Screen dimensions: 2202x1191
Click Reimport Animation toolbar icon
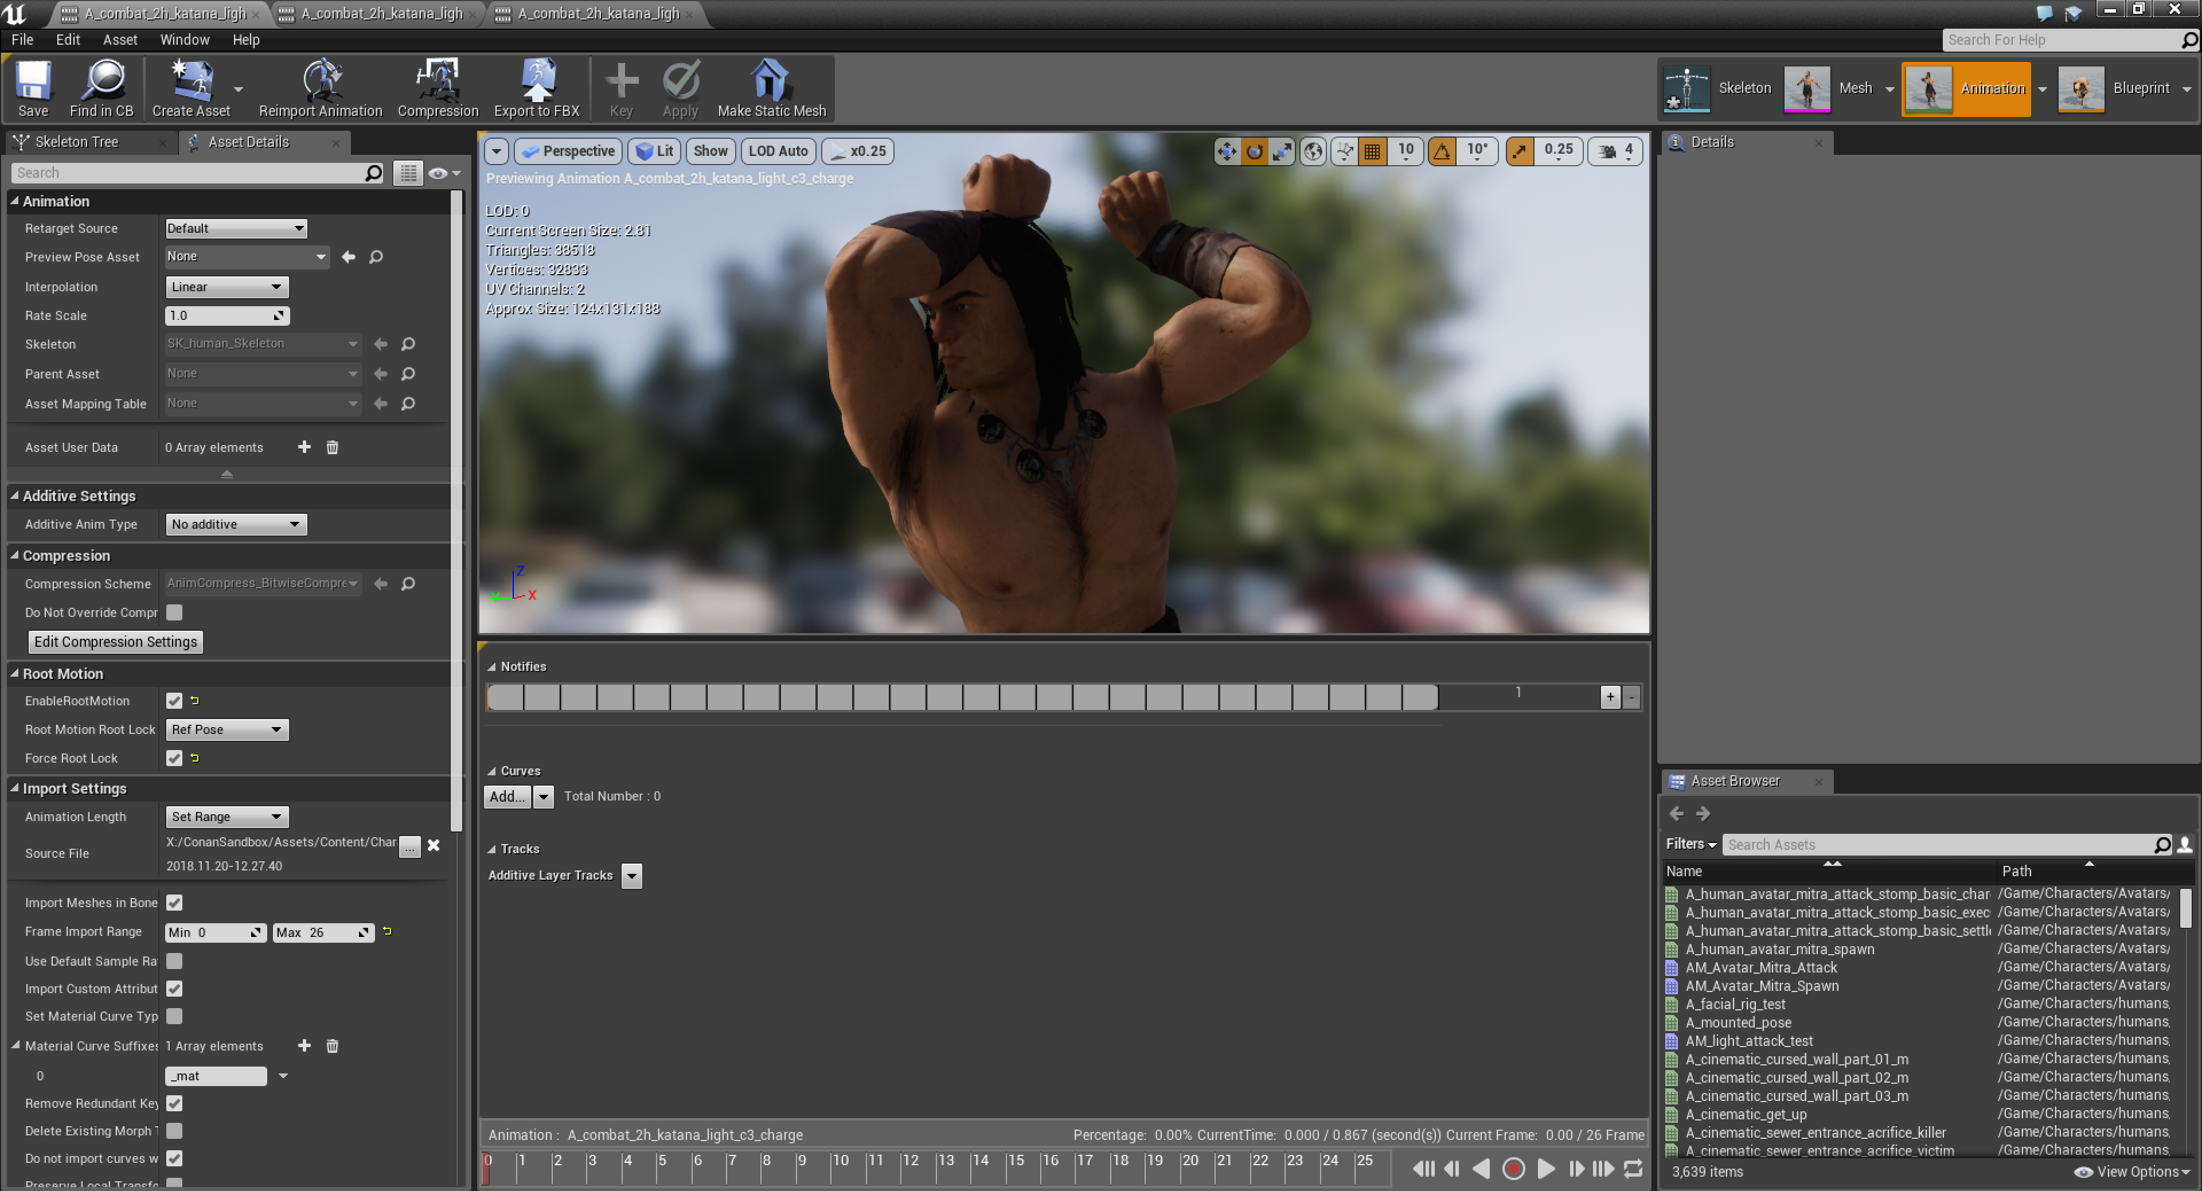coord(320,87)
